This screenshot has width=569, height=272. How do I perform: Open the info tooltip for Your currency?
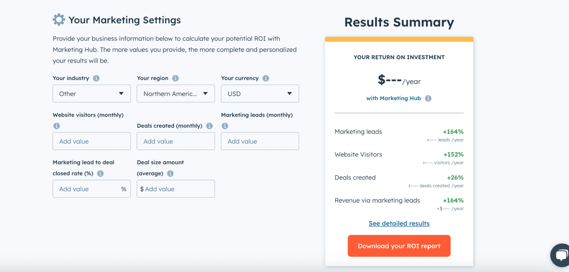[266, 78]
